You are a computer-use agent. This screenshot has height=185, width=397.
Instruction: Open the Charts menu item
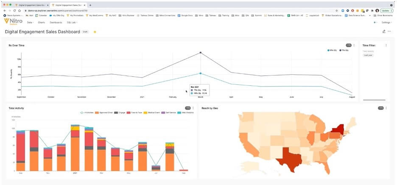click(42, 22)
